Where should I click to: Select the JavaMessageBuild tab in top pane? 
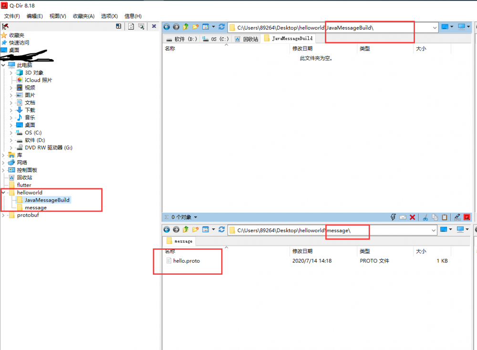point(288,38)
